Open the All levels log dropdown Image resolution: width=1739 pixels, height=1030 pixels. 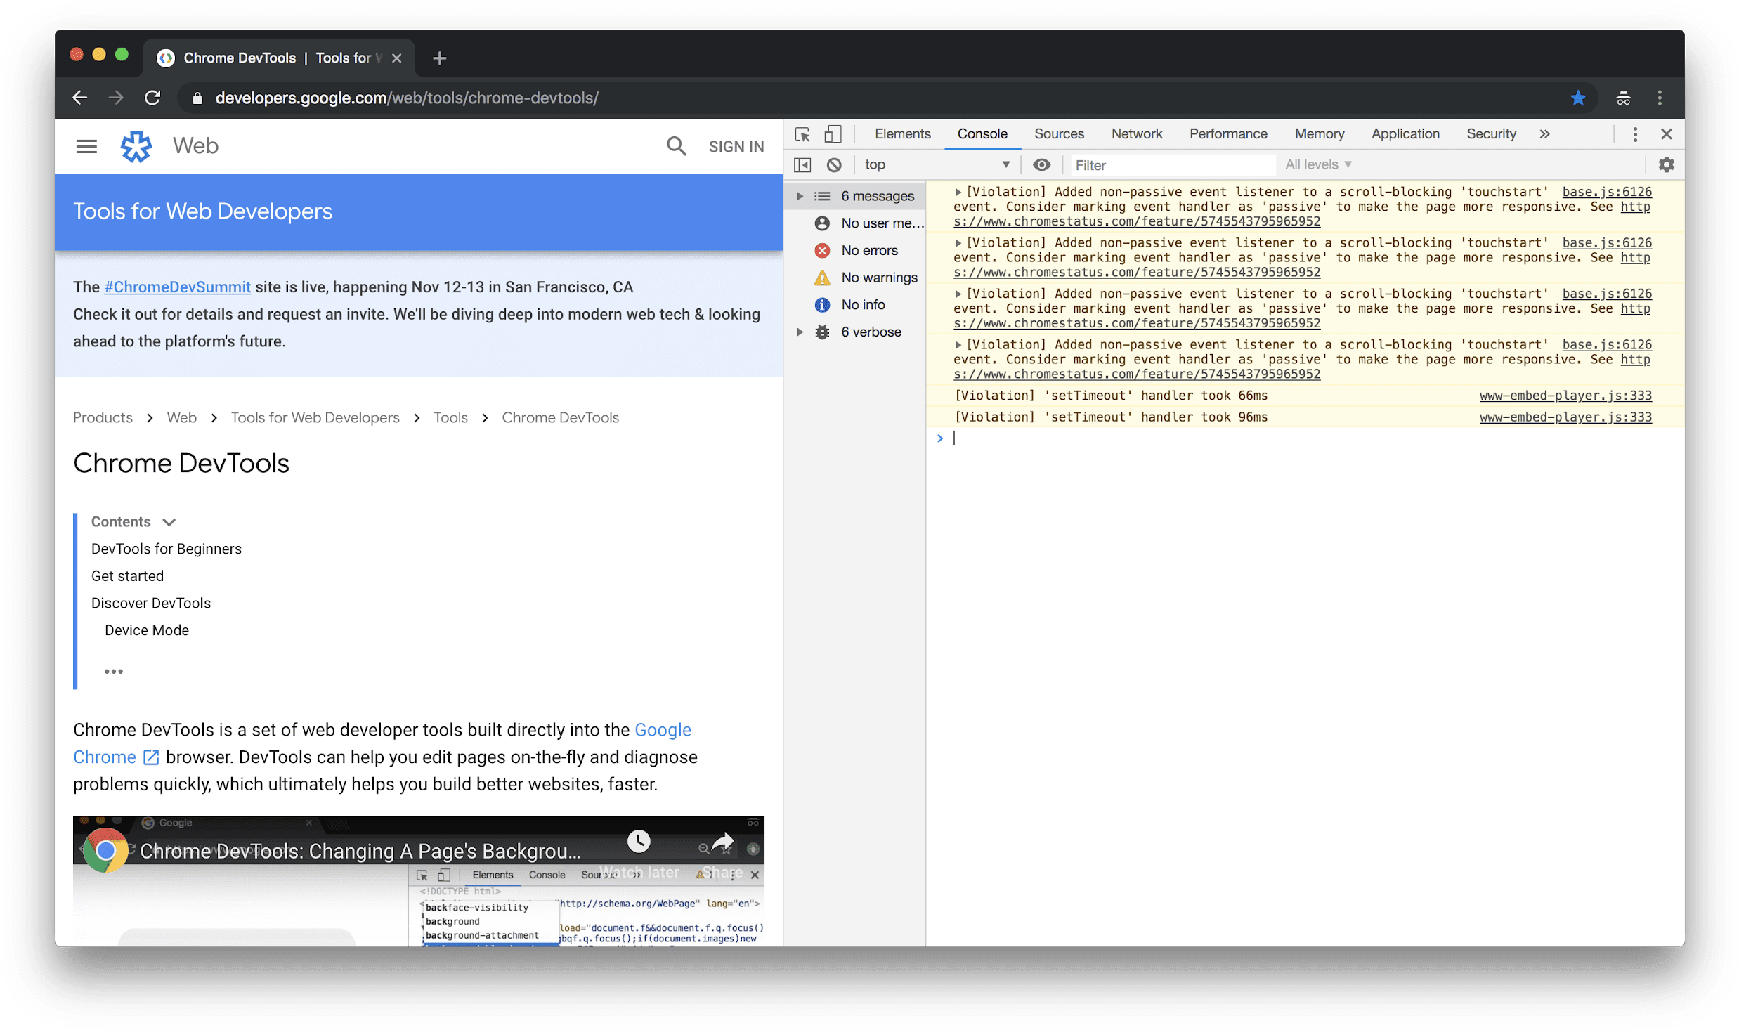tap(1317, 164)
